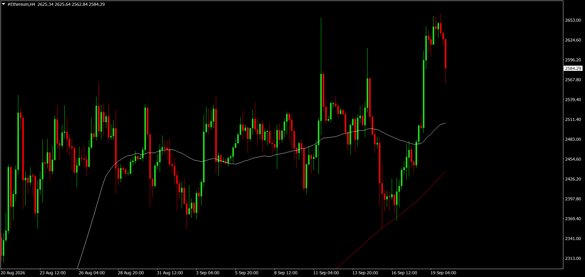The width and height of the screenshot is (585, 277).
Task: Click the 16 Sep 12:00 time label
Action: (404, 273)
